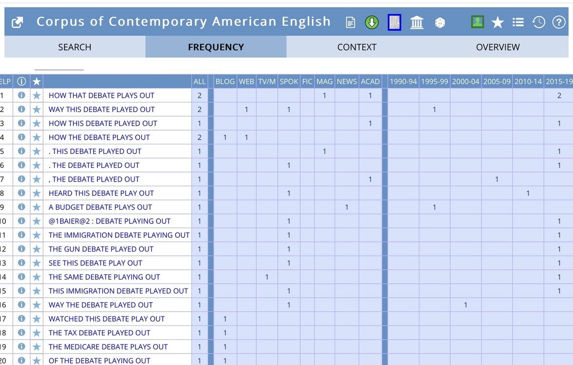
Task: Open '. THIS DEBATE PLAYED OUT' phrase link
Action: [95, 151]
